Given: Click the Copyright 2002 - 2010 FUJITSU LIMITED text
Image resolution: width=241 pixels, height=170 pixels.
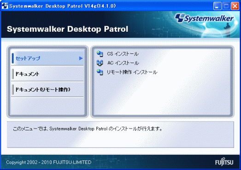Looking at the screenshot, I should (x=49, y=162).
